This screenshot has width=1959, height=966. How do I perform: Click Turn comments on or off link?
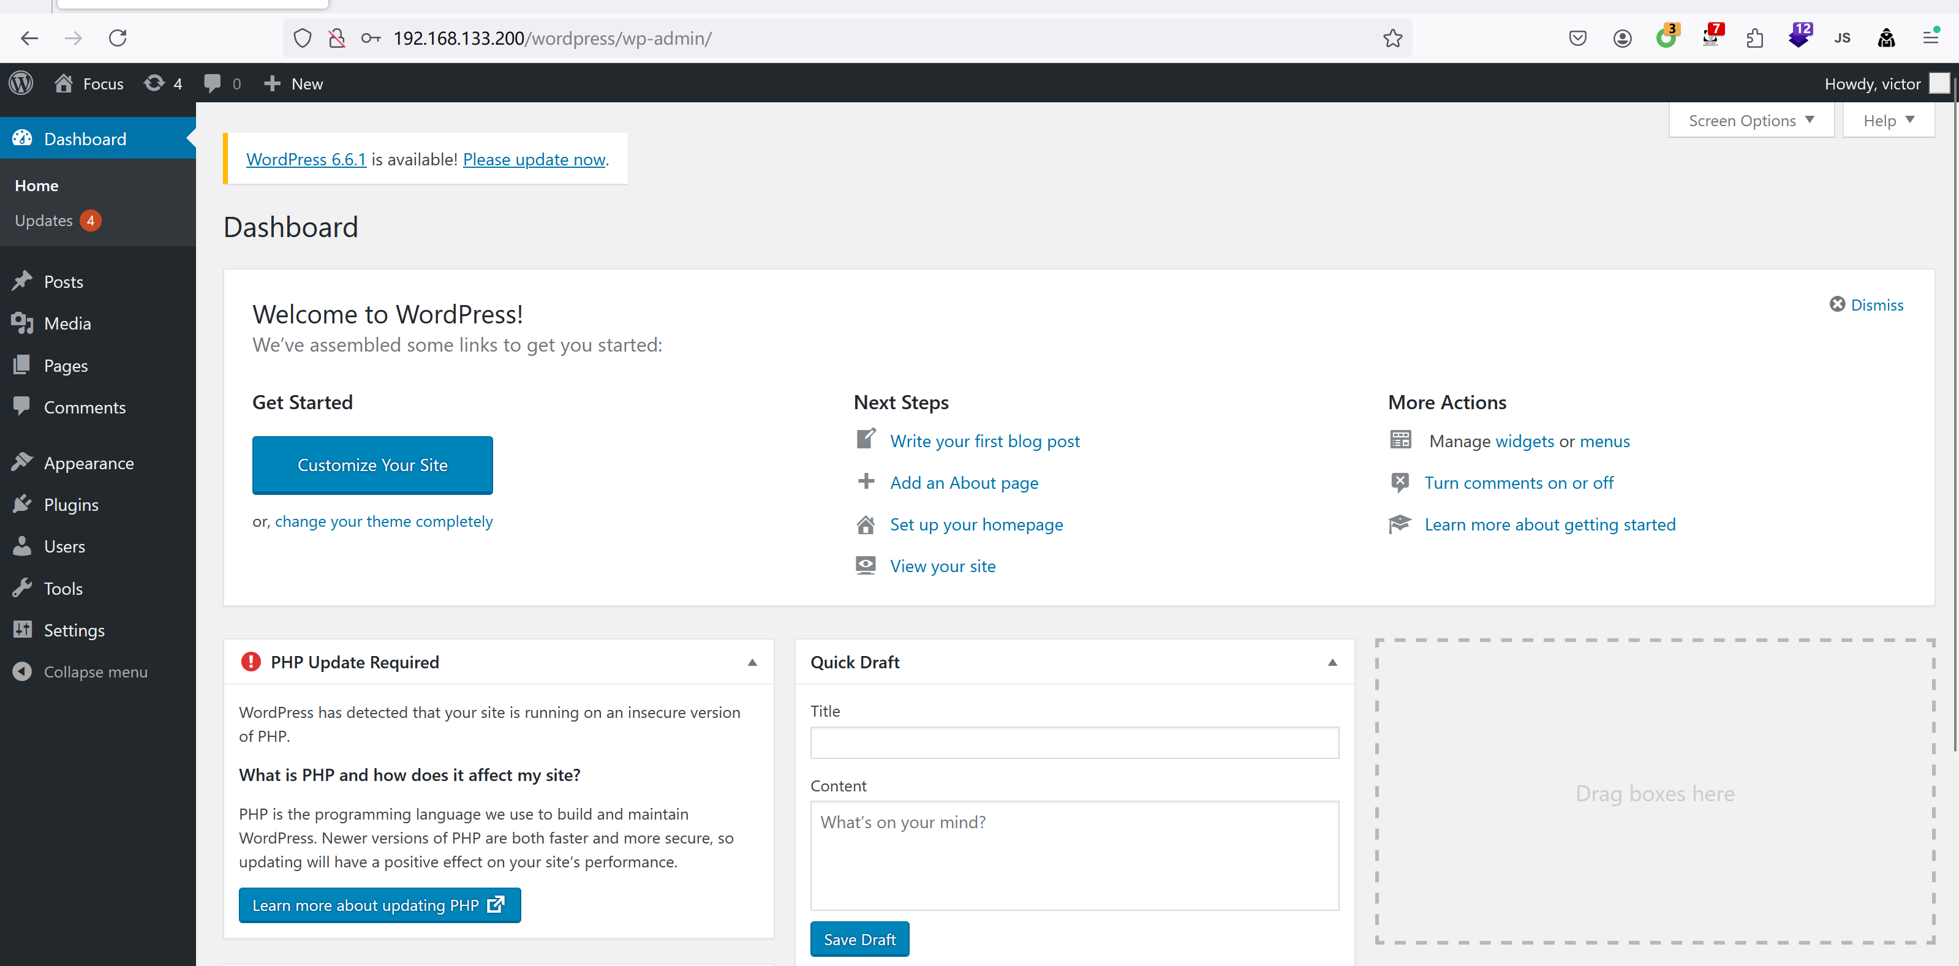(x=1518, y=482)
